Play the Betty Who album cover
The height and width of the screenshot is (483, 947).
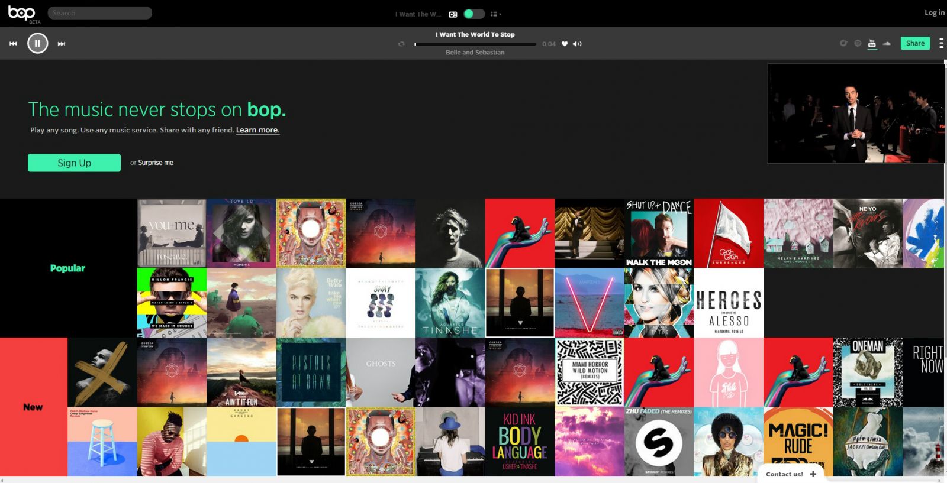[x=311, y=303]
